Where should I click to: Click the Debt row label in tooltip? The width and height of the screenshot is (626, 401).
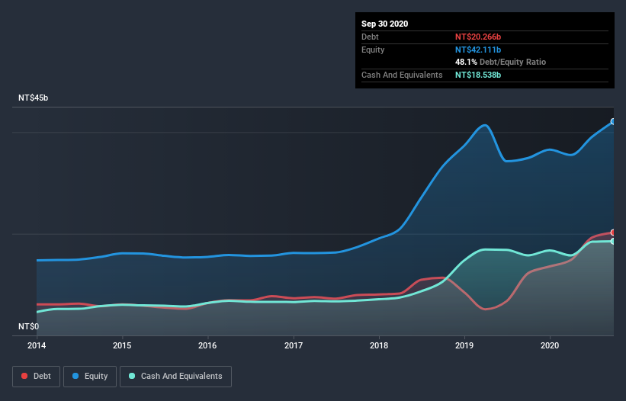pos(370,37)
